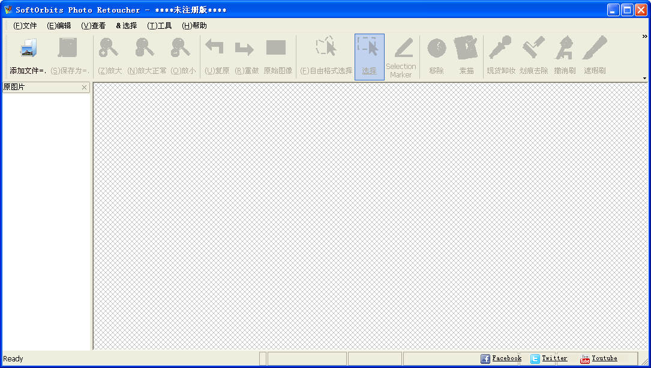Image resolution: width=651 pixels, height=368 pixels.
Task: Select the Sketch (素描) tool
Action: 466,47
